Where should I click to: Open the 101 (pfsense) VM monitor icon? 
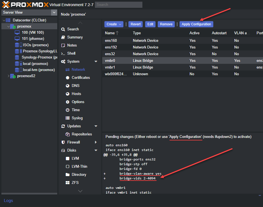(x=17, y=39)
